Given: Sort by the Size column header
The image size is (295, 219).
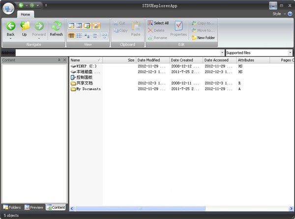Looking at the screenshot, I should point(119,60).
